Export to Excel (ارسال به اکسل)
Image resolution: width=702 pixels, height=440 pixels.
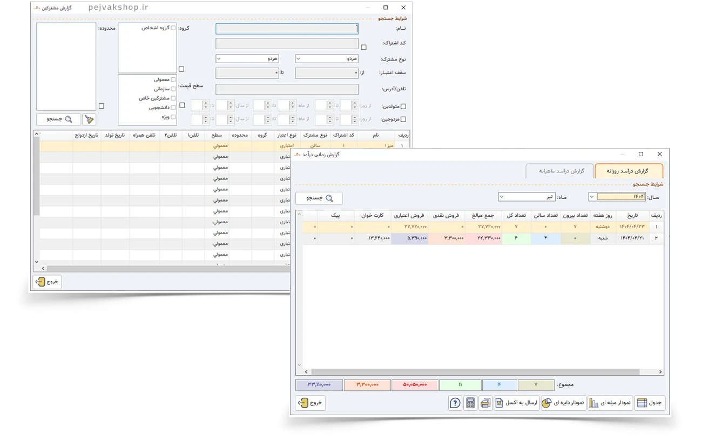click(x=517, y=403)
